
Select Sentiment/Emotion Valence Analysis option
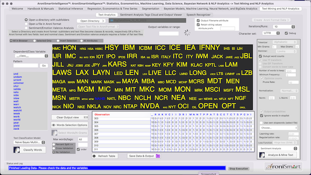click(x=26, y=28)
